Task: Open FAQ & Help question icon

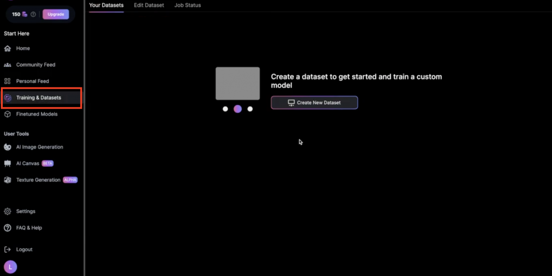Action: pos(7,228)
